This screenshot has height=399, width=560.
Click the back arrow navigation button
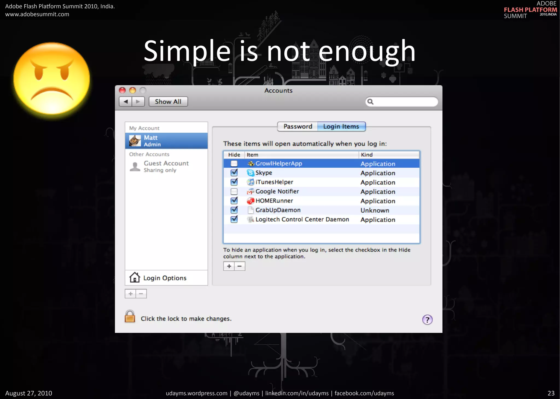(x=126, y=102)
